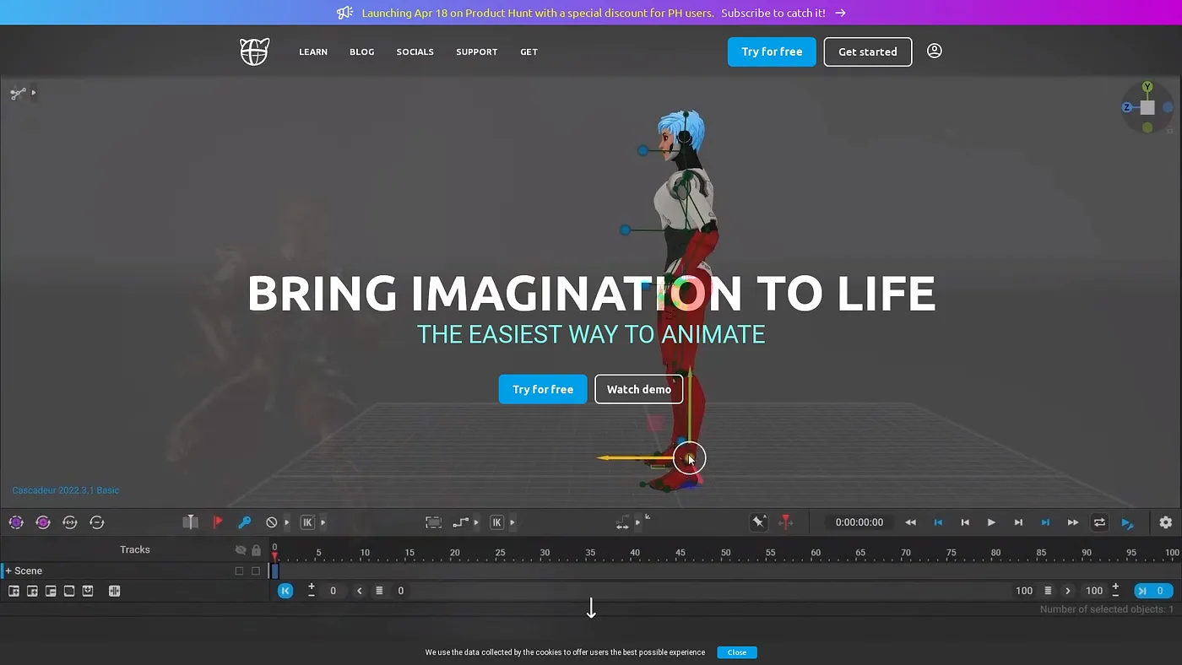1182x665 pixels.
Task: Click the node graph icon in viewport corner
Action: coord(18,93)
